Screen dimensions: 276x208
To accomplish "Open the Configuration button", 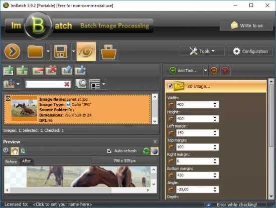I will click(250, 51).
